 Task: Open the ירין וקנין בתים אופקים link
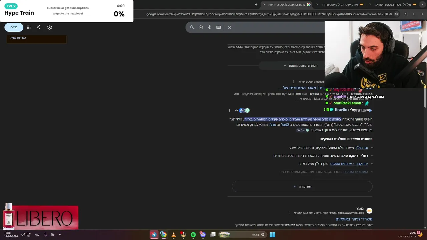coord(349,164)
